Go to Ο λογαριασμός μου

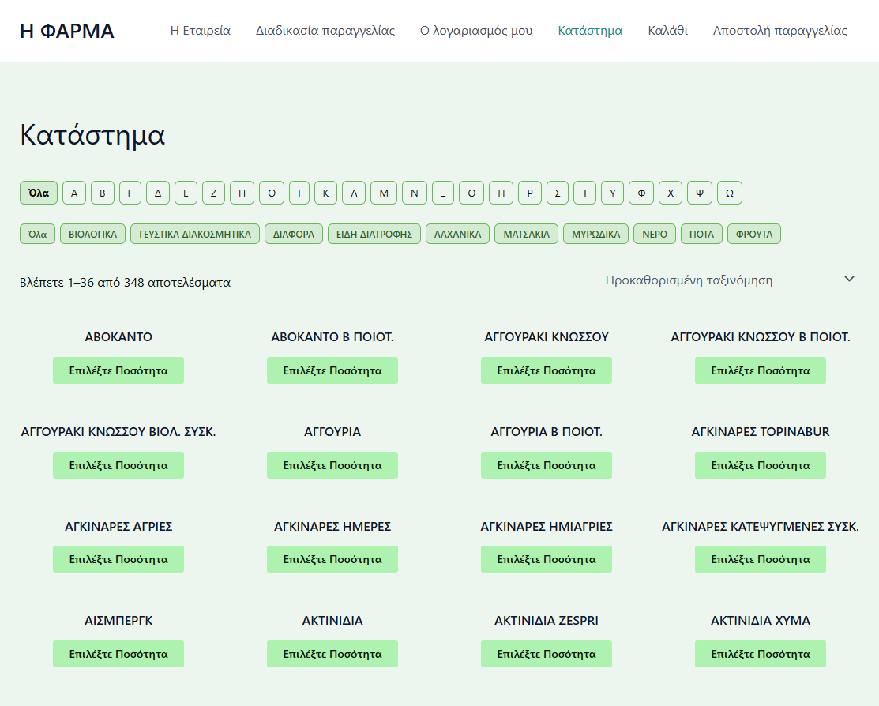[476, 31]
